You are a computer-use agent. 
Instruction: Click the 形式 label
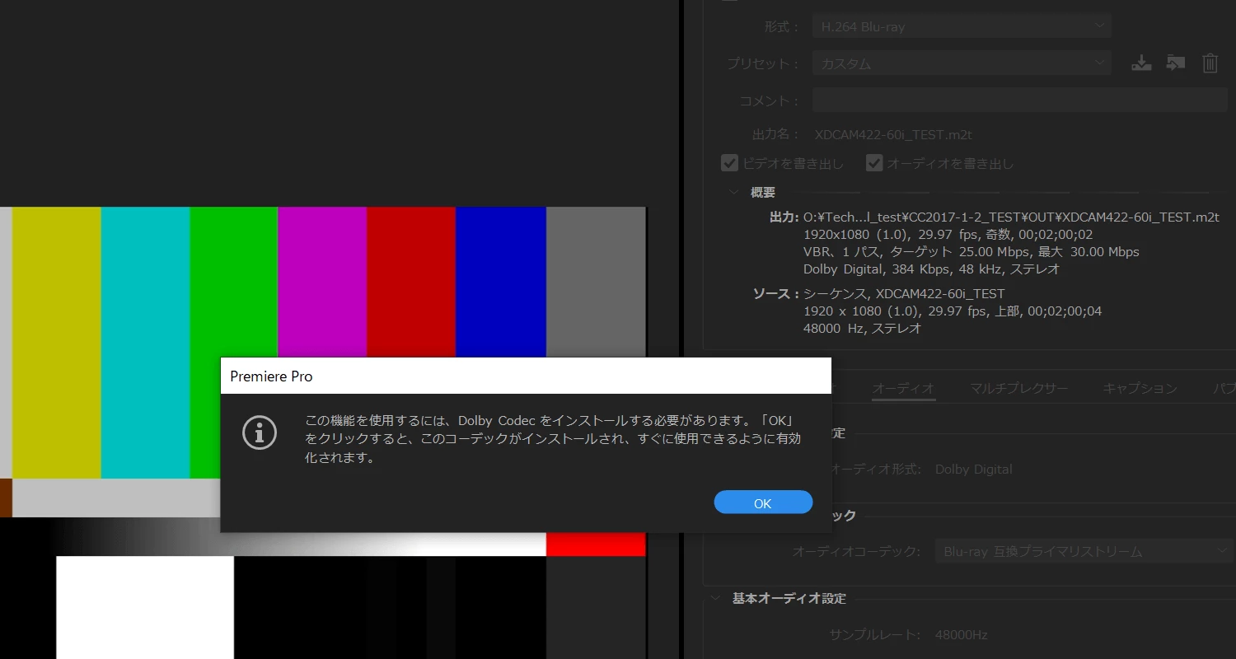pyautogui.click(x=782, y=27)
